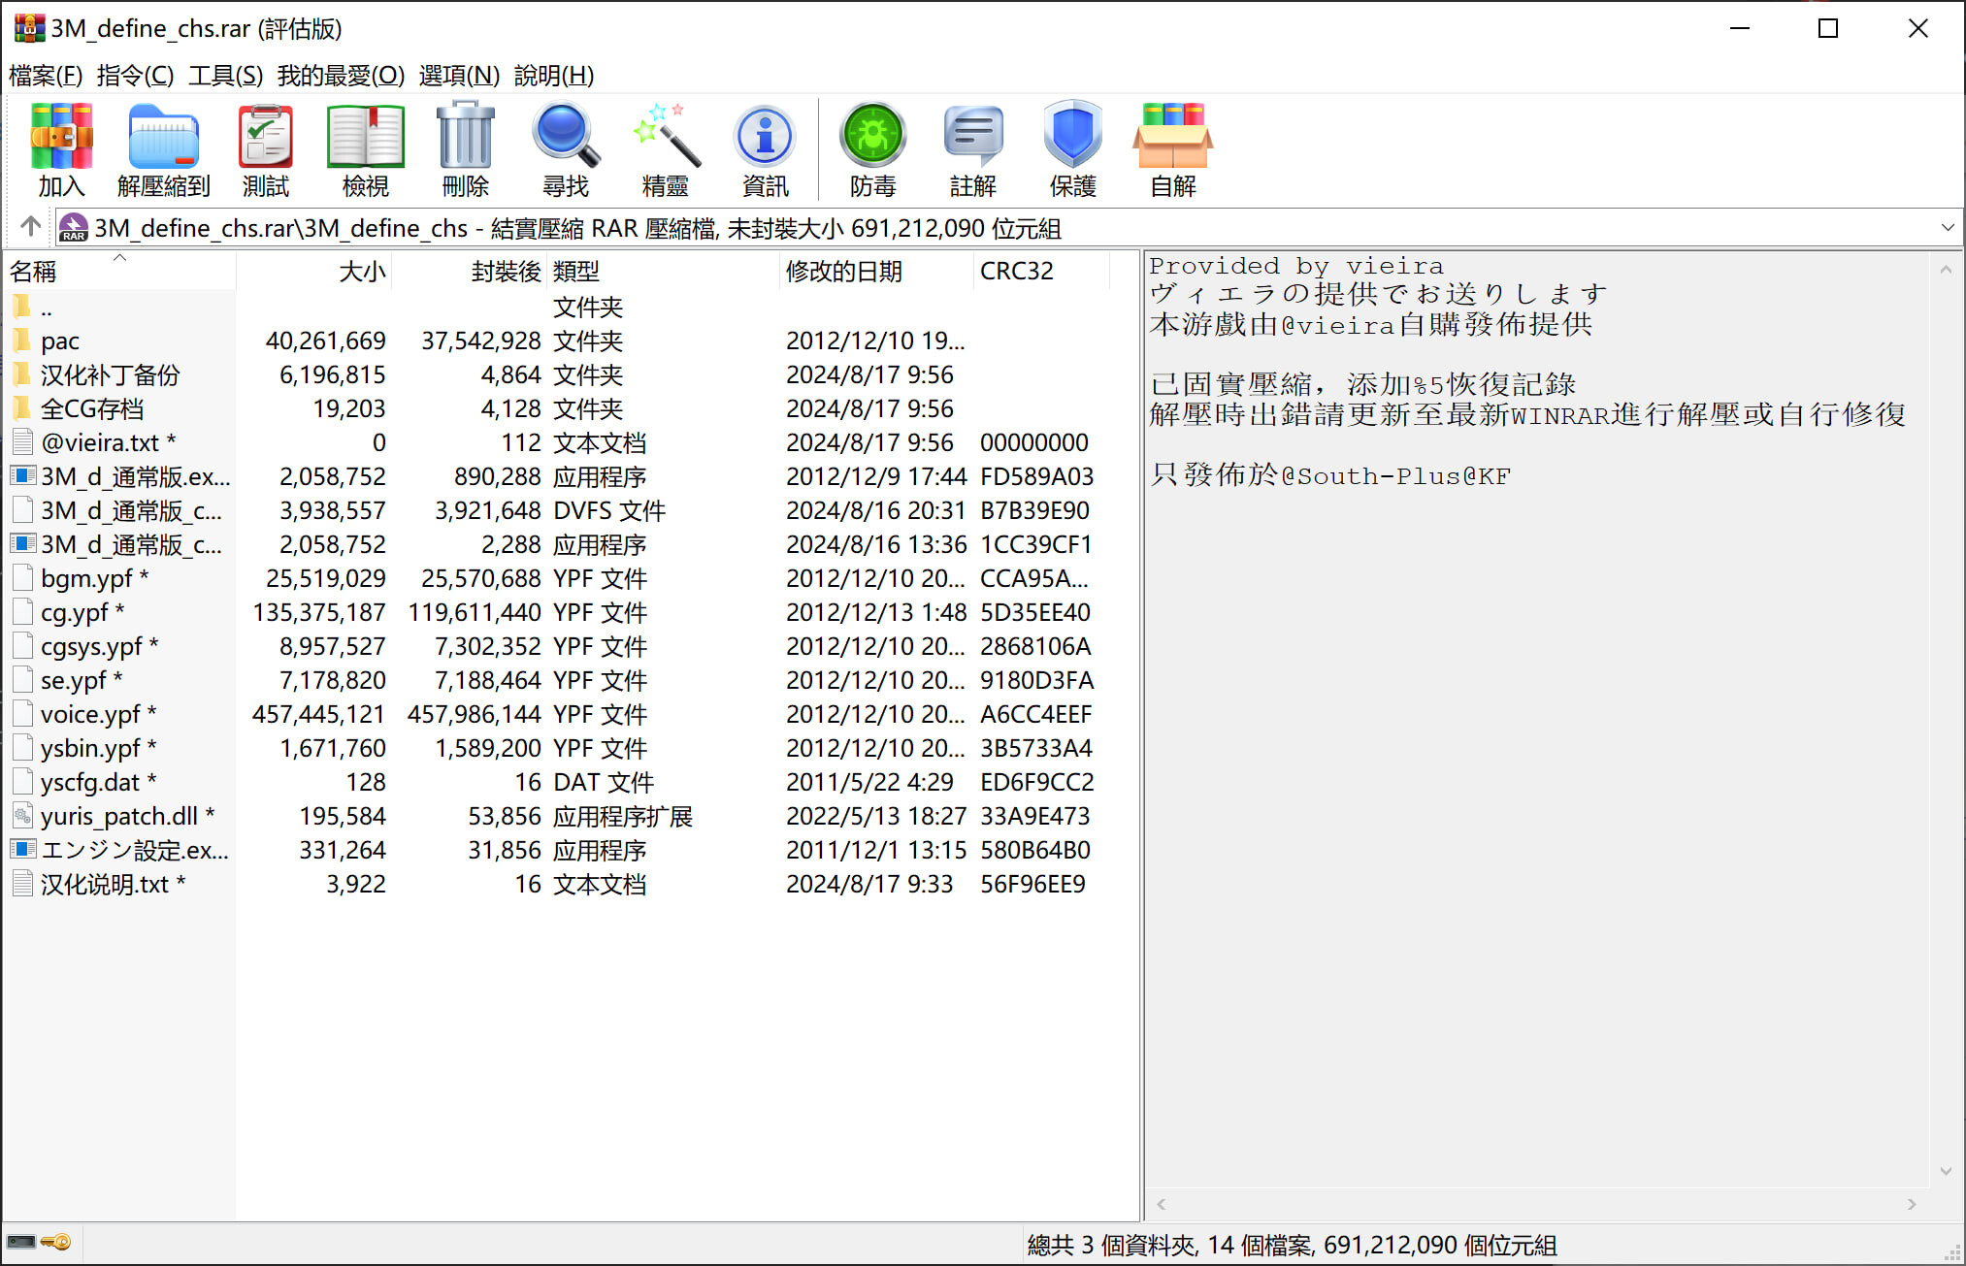
Task: Click the 解壓縮到 (Extract To) icon
Action: pyautogui.click(x=163, y=148)
